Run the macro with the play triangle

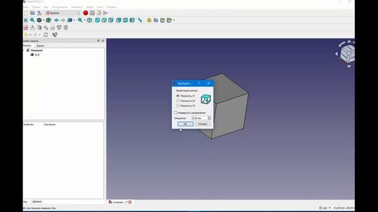(105, 13)
